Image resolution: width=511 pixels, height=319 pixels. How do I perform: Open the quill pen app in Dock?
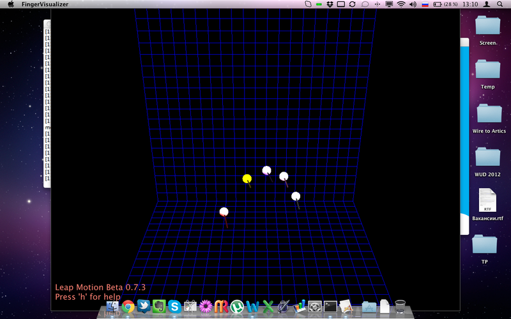click(284, 307)
